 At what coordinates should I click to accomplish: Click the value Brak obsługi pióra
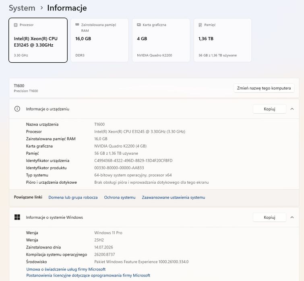151,182
